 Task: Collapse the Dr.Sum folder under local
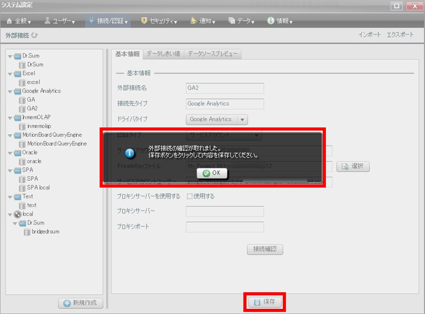pyautogui.click(x=15, y=223)
